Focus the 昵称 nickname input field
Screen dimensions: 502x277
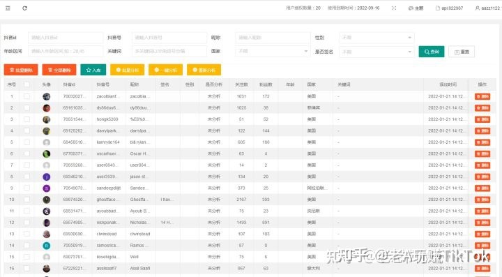click(x=273, y=38)
